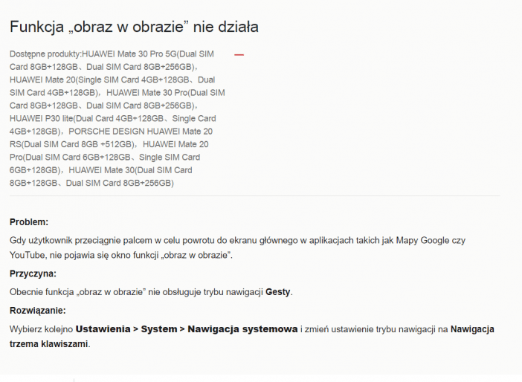Click the bold text "Ustawienia > System > Nawigacja systemowa"
The height and width of the screenshot is (382, 522).
(x=187, y=329)
